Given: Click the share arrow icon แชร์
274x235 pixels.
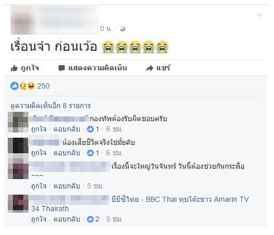Looking at the screenshot, I should [x=150, y=68].
